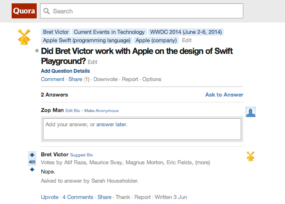285x204 pixels.
Task: Click Edit Bio next to Zop Man
Action: click(x=73, y=111)
